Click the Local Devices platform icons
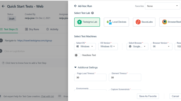This screenshot has height=101, width=181. [109, 22]
